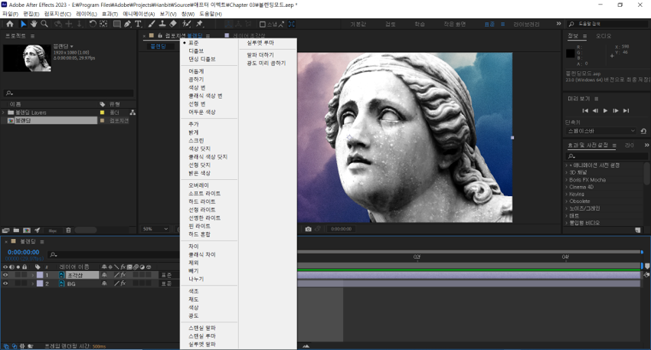This screenshot has height=350, width=651.
Task: Switch to the 학습 workspace
Action: pos(420,24)
